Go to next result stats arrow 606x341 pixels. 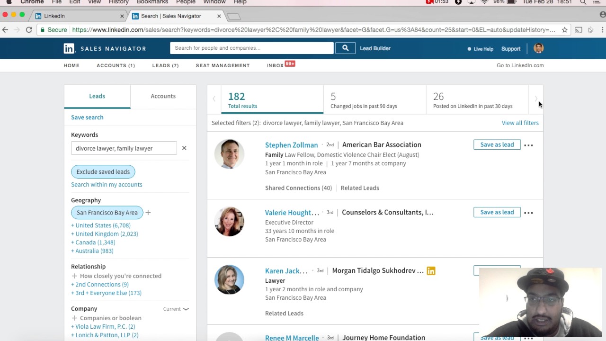coord(536,99)
